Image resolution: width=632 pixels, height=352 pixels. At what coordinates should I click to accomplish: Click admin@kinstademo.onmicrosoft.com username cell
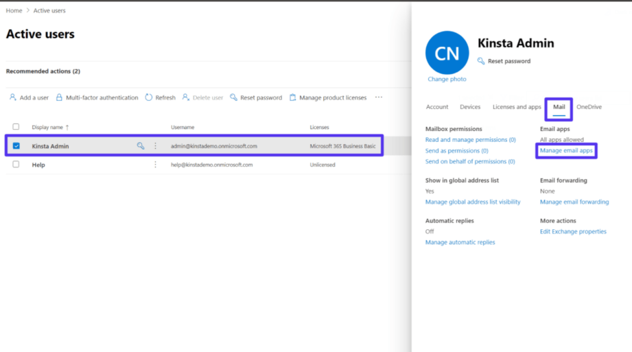point(214,146)
